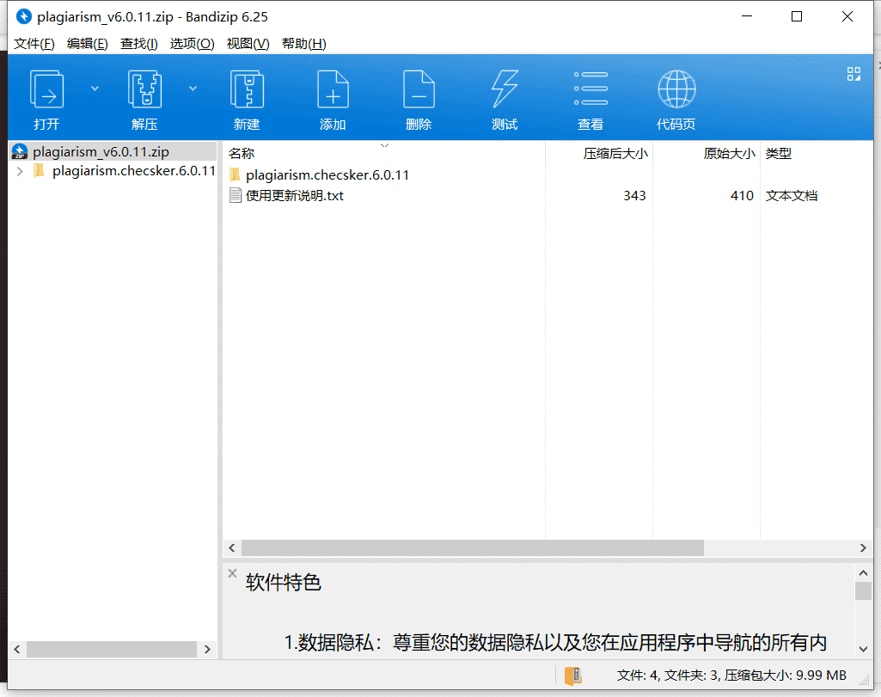The image size is (881, 697).
Task: Click the 1.数据隐私 comment text line
Action: pyautogui.click(x=555, y=643)
